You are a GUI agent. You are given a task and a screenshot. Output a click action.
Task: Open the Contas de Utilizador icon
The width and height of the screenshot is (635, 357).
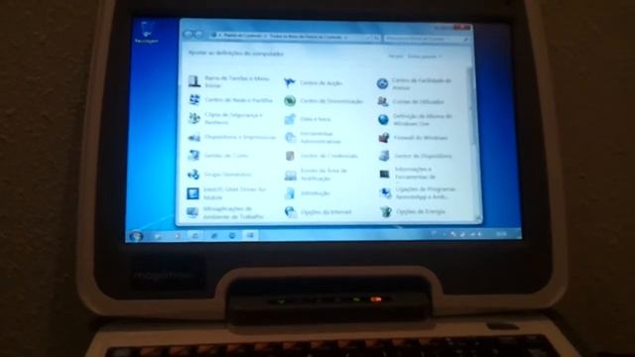point(383,101)
